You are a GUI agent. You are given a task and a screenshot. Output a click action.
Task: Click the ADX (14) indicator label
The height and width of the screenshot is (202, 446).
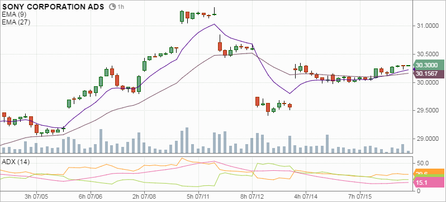coord(16,162)
